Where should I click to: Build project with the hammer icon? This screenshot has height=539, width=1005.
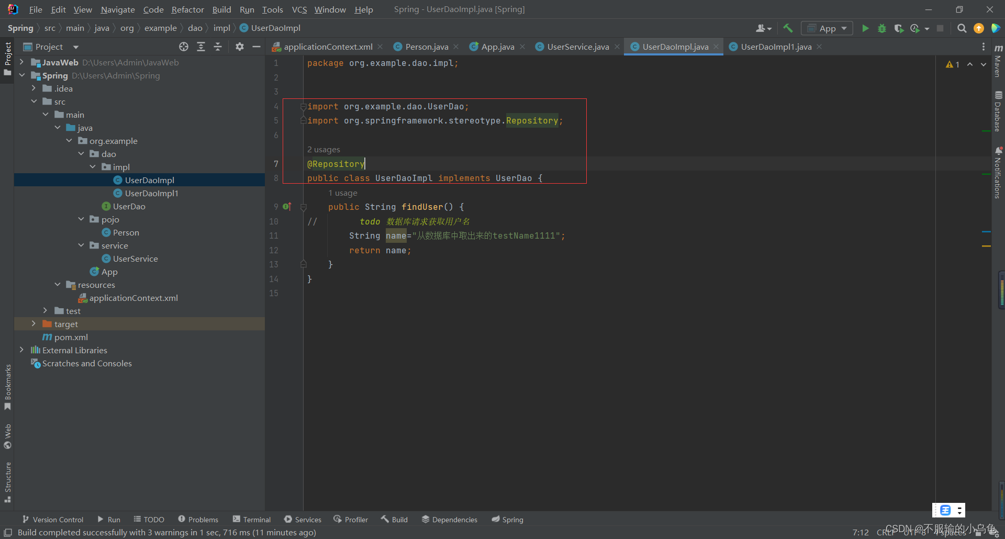[x=788, y=28]
